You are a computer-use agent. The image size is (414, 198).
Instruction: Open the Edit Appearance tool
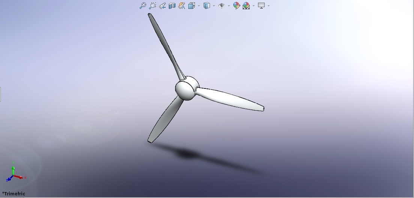click(236, 6)
